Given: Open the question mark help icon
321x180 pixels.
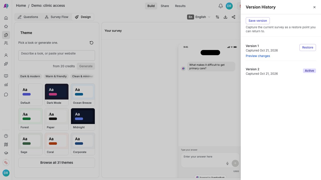Looking at the screenshot, I should coord(6,136).
